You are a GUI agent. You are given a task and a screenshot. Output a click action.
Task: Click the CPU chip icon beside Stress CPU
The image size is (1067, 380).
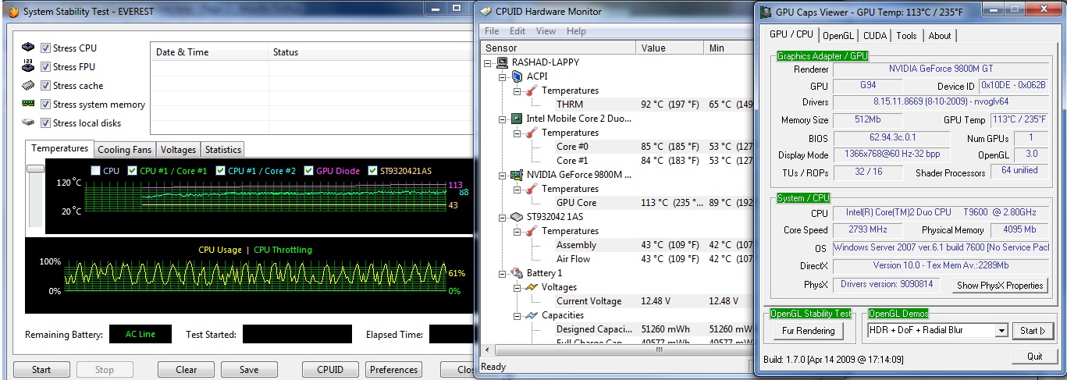click(x=28, y=48)
